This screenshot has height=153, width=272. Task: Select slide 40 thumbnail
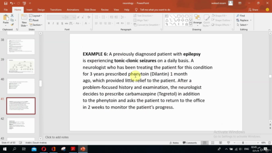coord(21,86)
